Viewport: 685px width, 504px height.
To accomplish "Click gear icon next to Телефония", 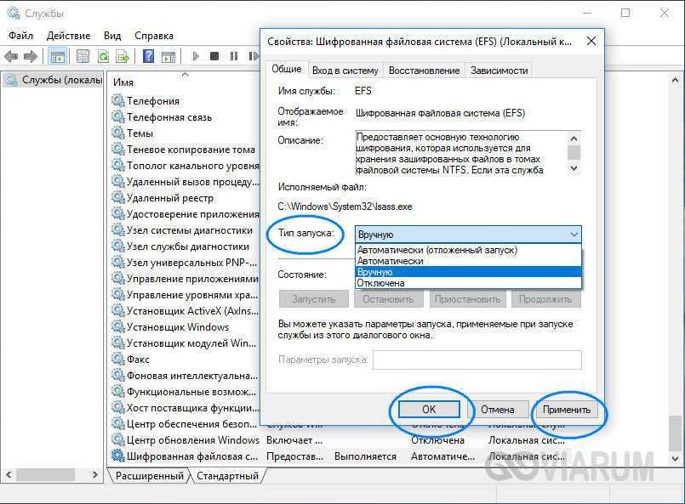I will point(118,100).
